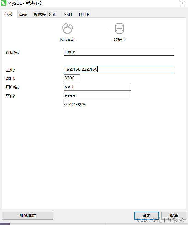Close the new connection dialog
This screenshot has height=225, width=188.
point(183,3)
